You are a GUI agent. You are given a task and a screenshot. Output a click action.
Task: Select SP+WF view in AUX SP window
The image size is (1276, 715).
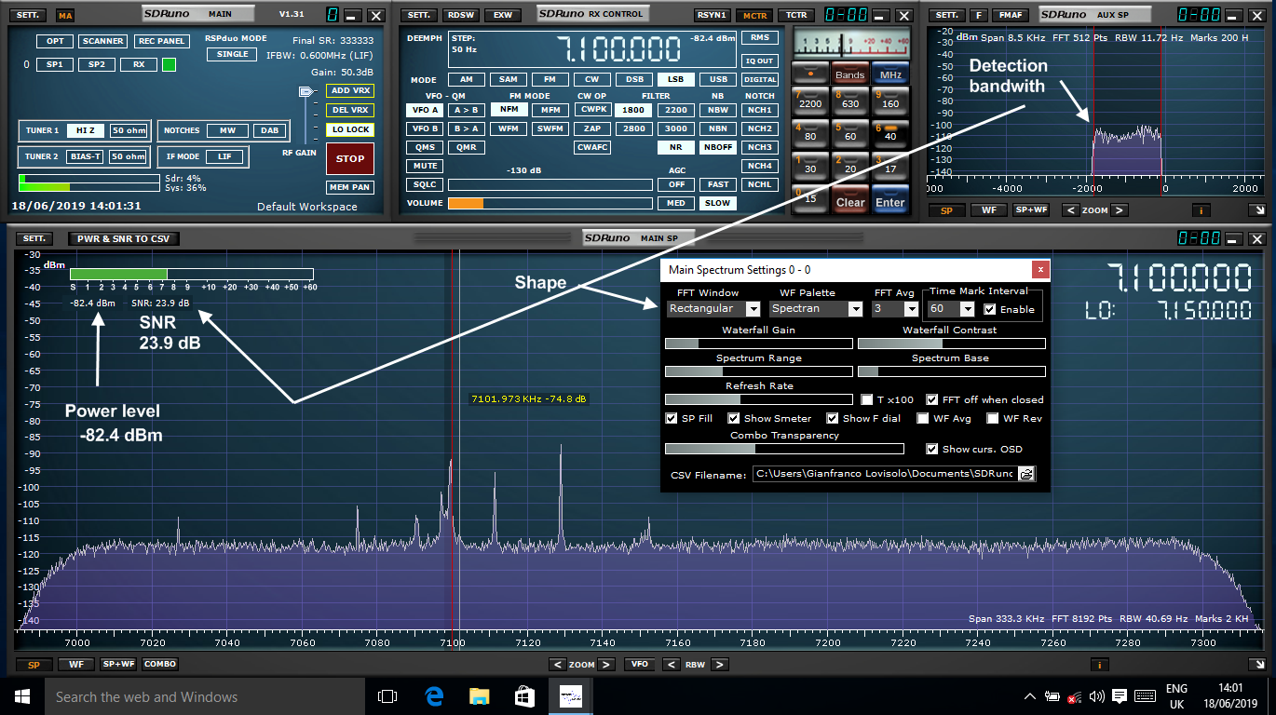pyautogui.click(x=1031, y=210)
